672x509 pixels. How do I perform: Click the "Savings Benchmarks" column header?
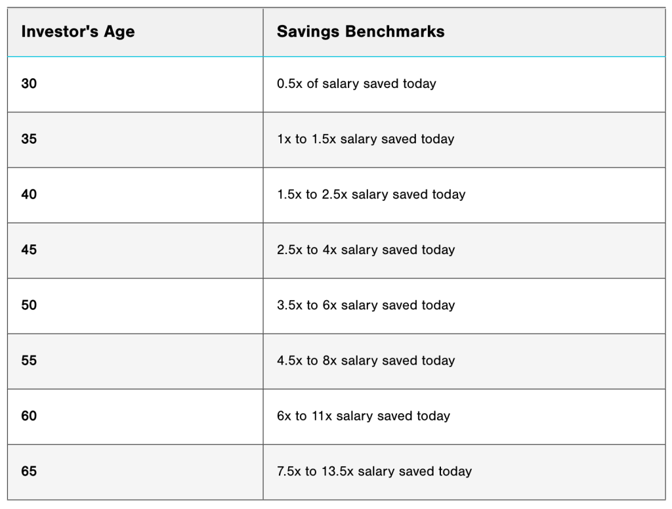[x=360, y=32]
